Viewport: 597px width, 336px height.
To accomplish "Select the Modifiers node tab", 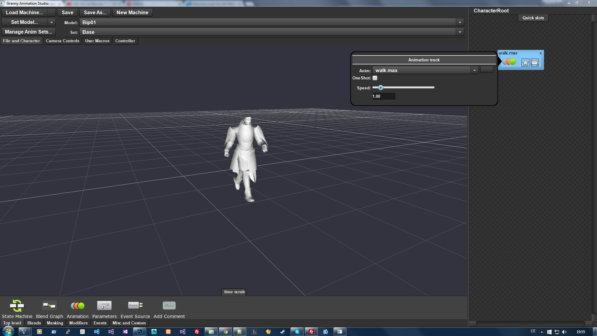I will tap(78, 323).
